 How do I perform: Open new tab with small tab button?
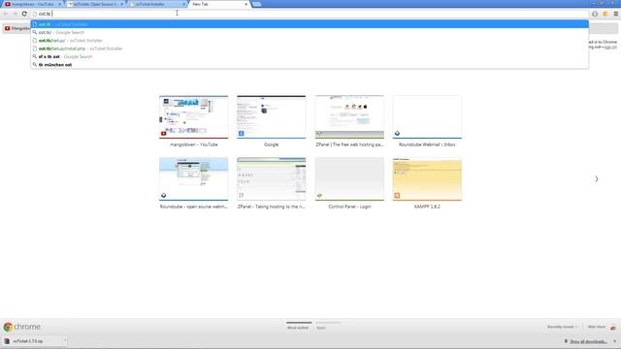(256, 4)
